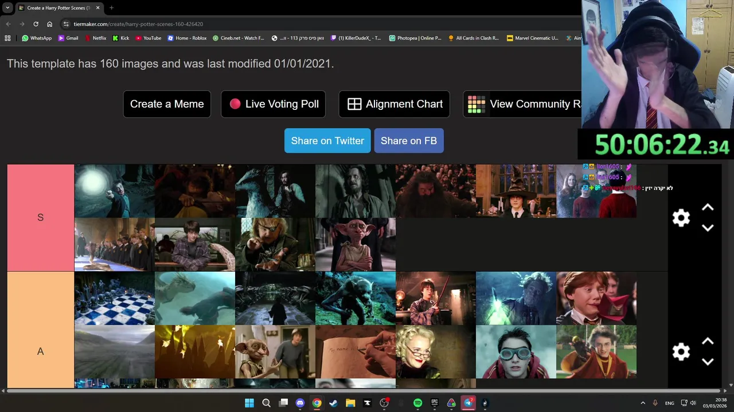734x412 pixels.
Task: Move A tier down with arrow
Action: point(708,362)
